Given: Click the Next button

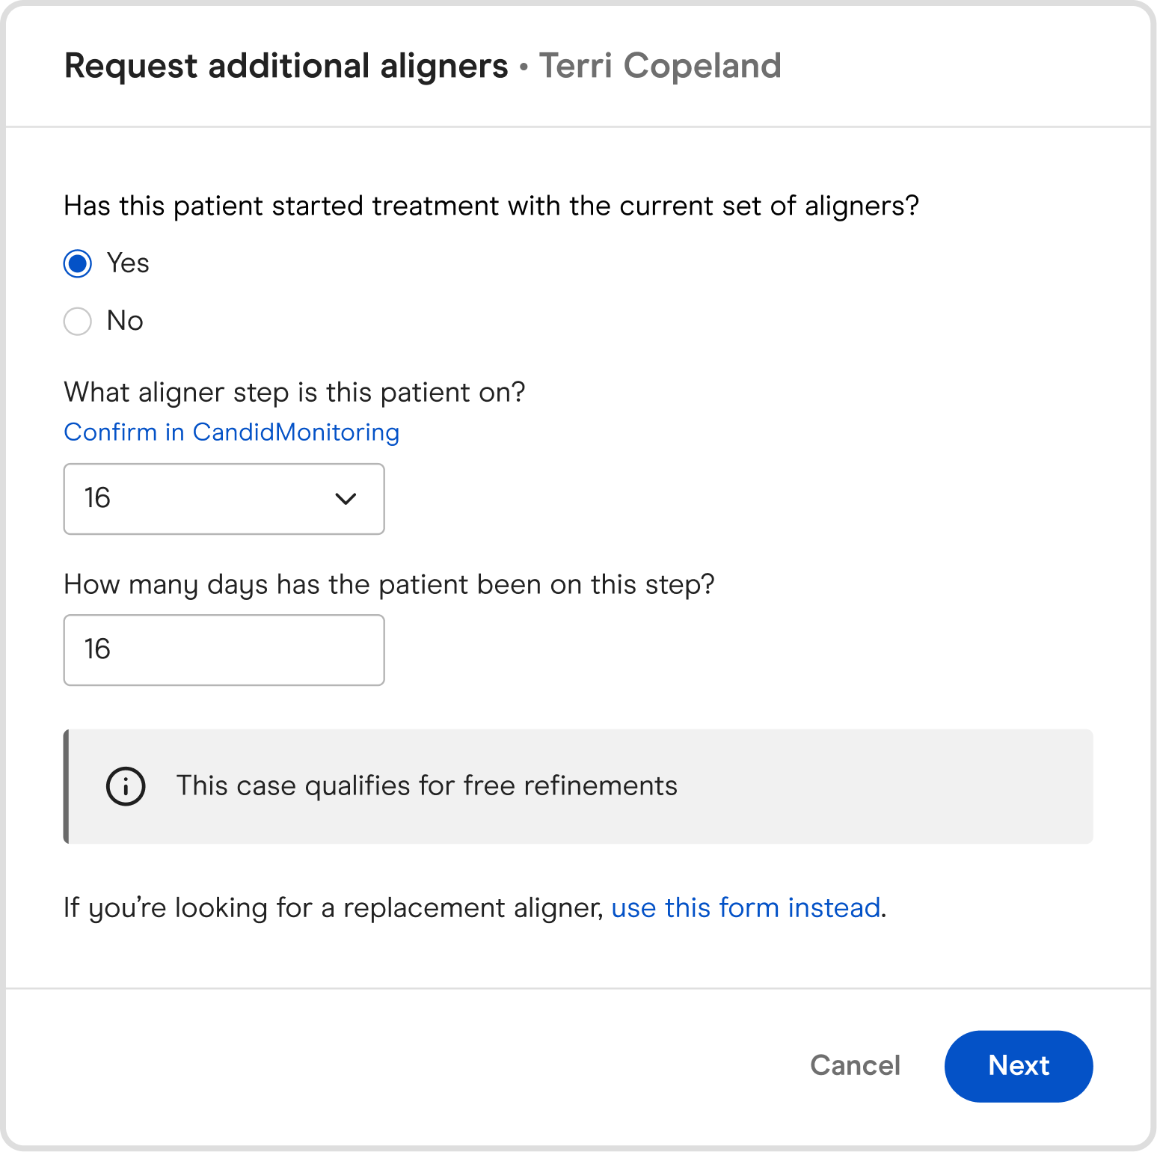Looking at the screenshot, I should tap(1018, 1066).
